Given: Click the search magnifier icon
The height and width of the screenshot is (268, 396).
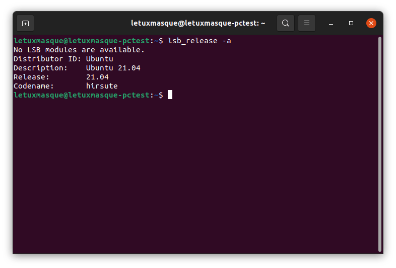Looking at the screenshot, I should 286,23.
